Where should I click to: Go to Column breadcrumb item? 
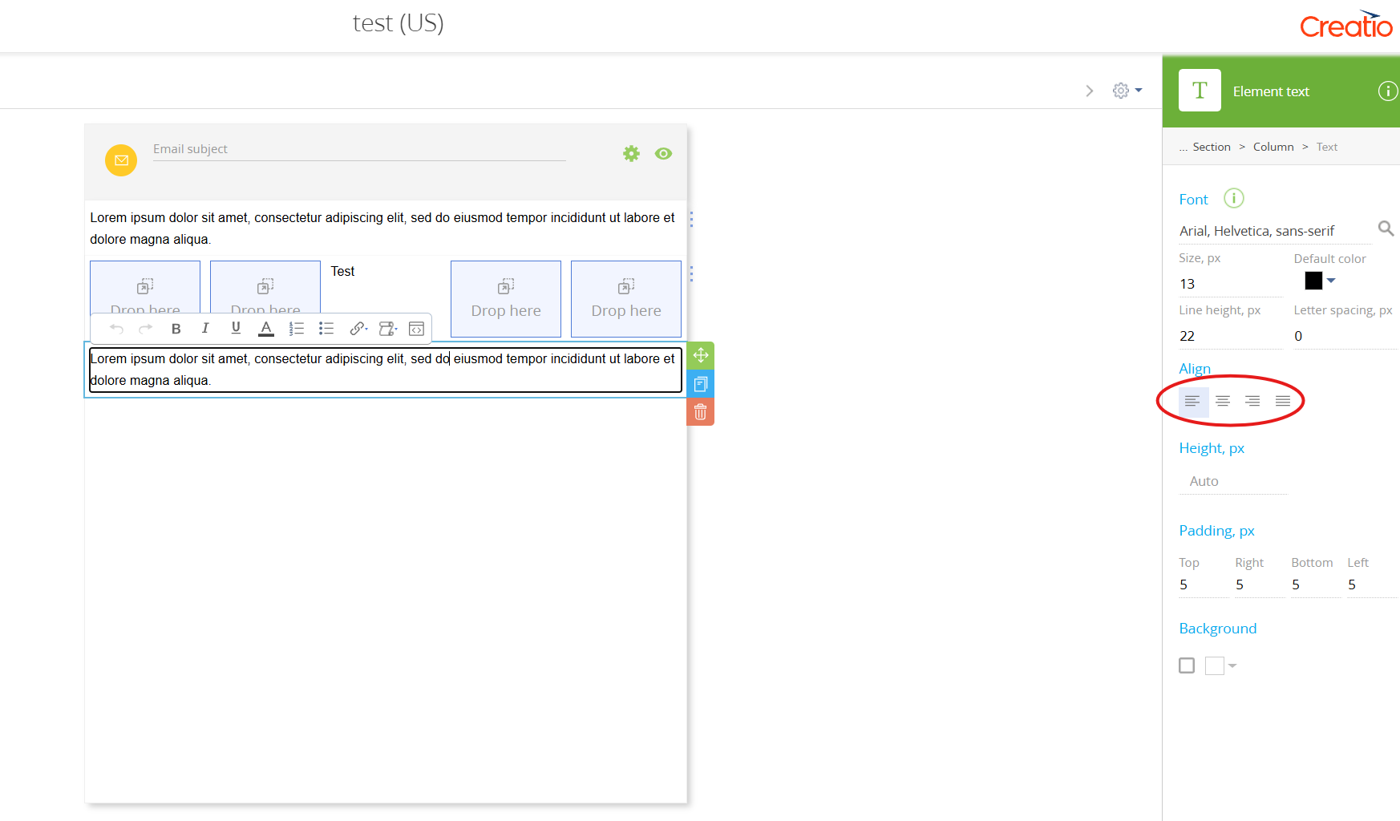(1273, 147)
